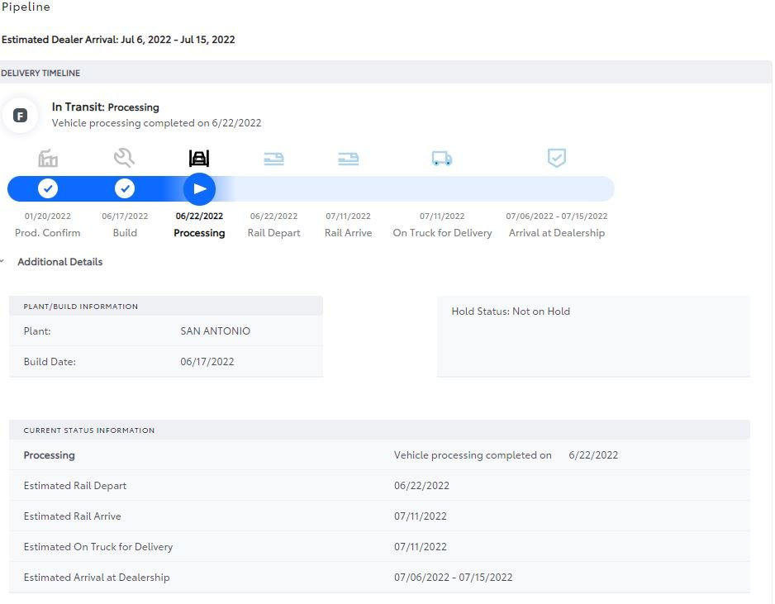This screenshot has width=775, height=604.
Task: Click the Prod. Confirm stage label
Action: click(x=47, y=233)
